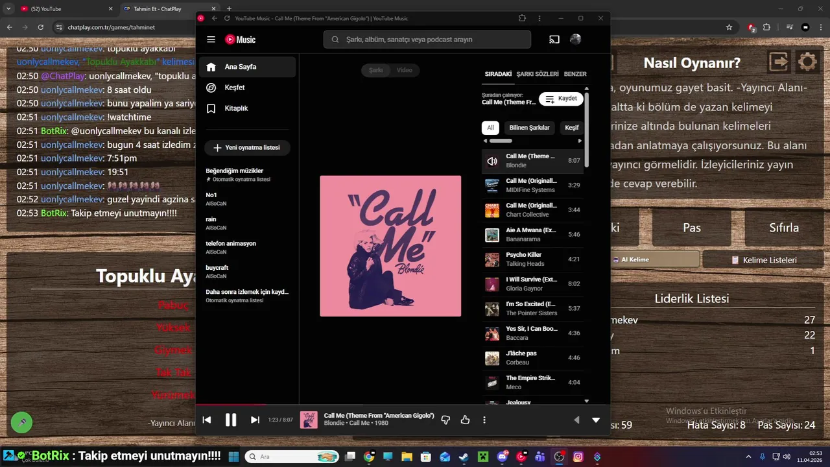
Task: Go to Ana Sayfa in sidebar
Action: 247,67
